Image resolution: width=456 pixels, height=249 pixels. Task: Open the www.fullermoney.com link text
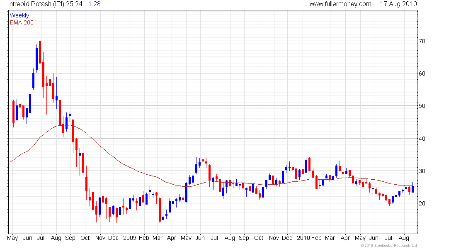click(x=340, y=4)
